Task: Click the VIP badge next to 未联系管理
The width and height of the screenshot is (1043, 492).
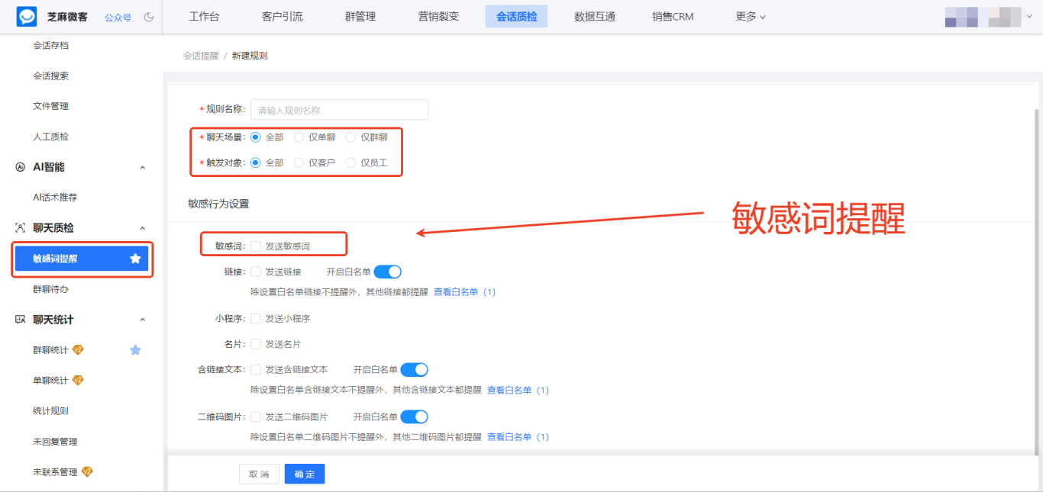Action: pyautogui.click(x=86, y=471)
